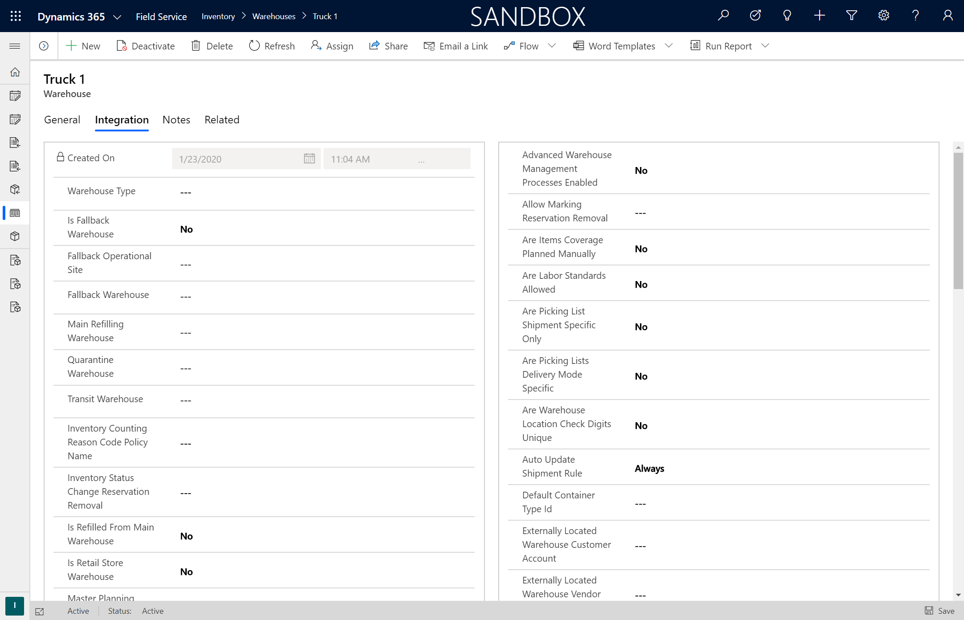
Task: Scroll down the right settings panel
Action: pos(958,596)
